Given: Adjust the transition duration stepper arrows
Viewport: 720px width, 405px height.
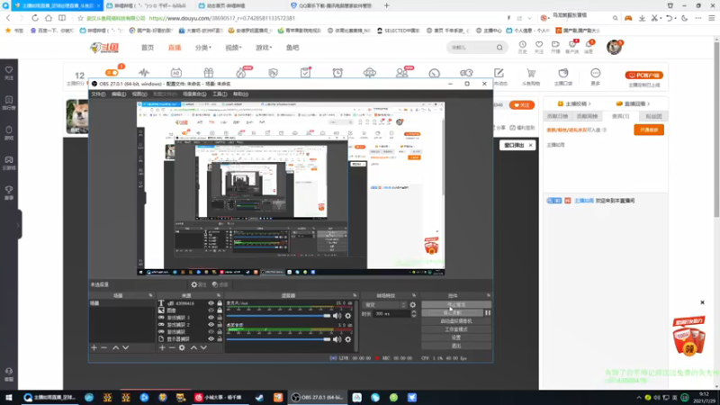Looking at the screenshot, I should click(414, 314).
